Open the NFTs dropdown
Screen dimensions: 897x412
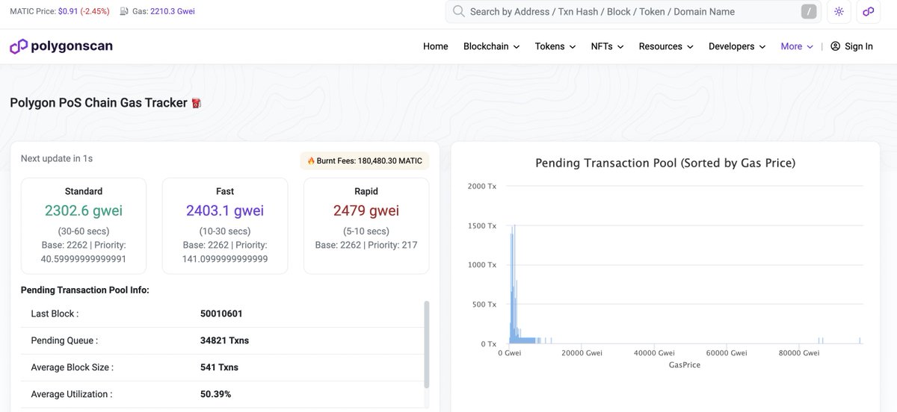(607, 46)
